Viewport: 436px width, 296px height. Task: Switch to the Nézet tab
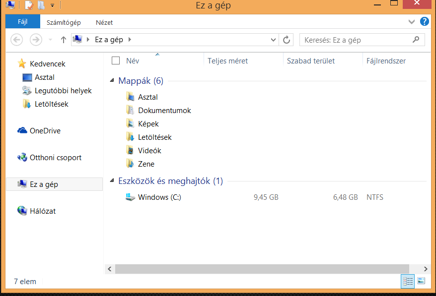coord(104,22)
